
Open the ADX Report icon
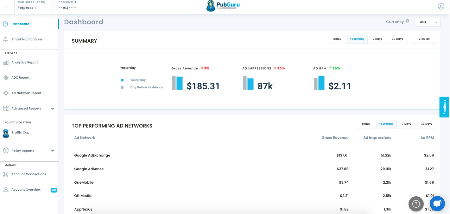point(6,77)
